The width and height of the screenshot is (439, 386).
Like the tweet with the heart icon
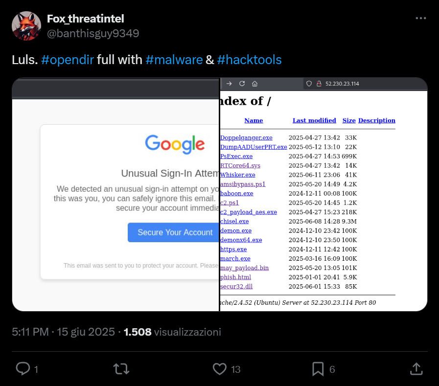coord(221,368)
